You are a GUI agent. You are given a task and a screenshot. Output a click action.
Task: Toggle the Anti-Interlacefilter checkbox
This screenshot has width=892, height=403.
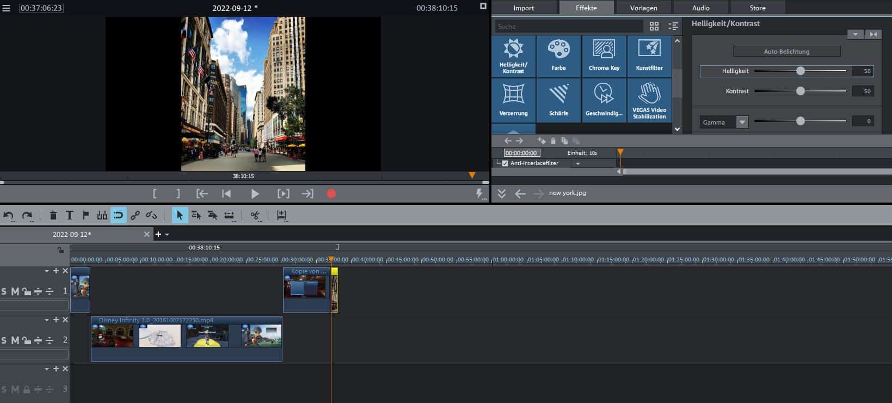tap(505, 163)
